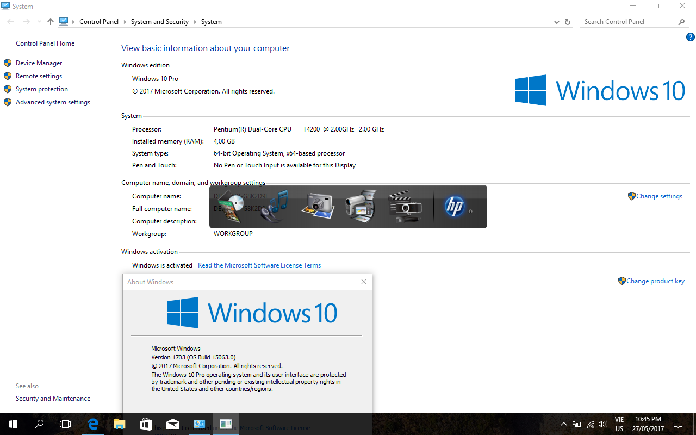Viewport: 696px width, 435px height.
Task: Expand the address bar history dropdown
Action: click(x=556, y=22)
